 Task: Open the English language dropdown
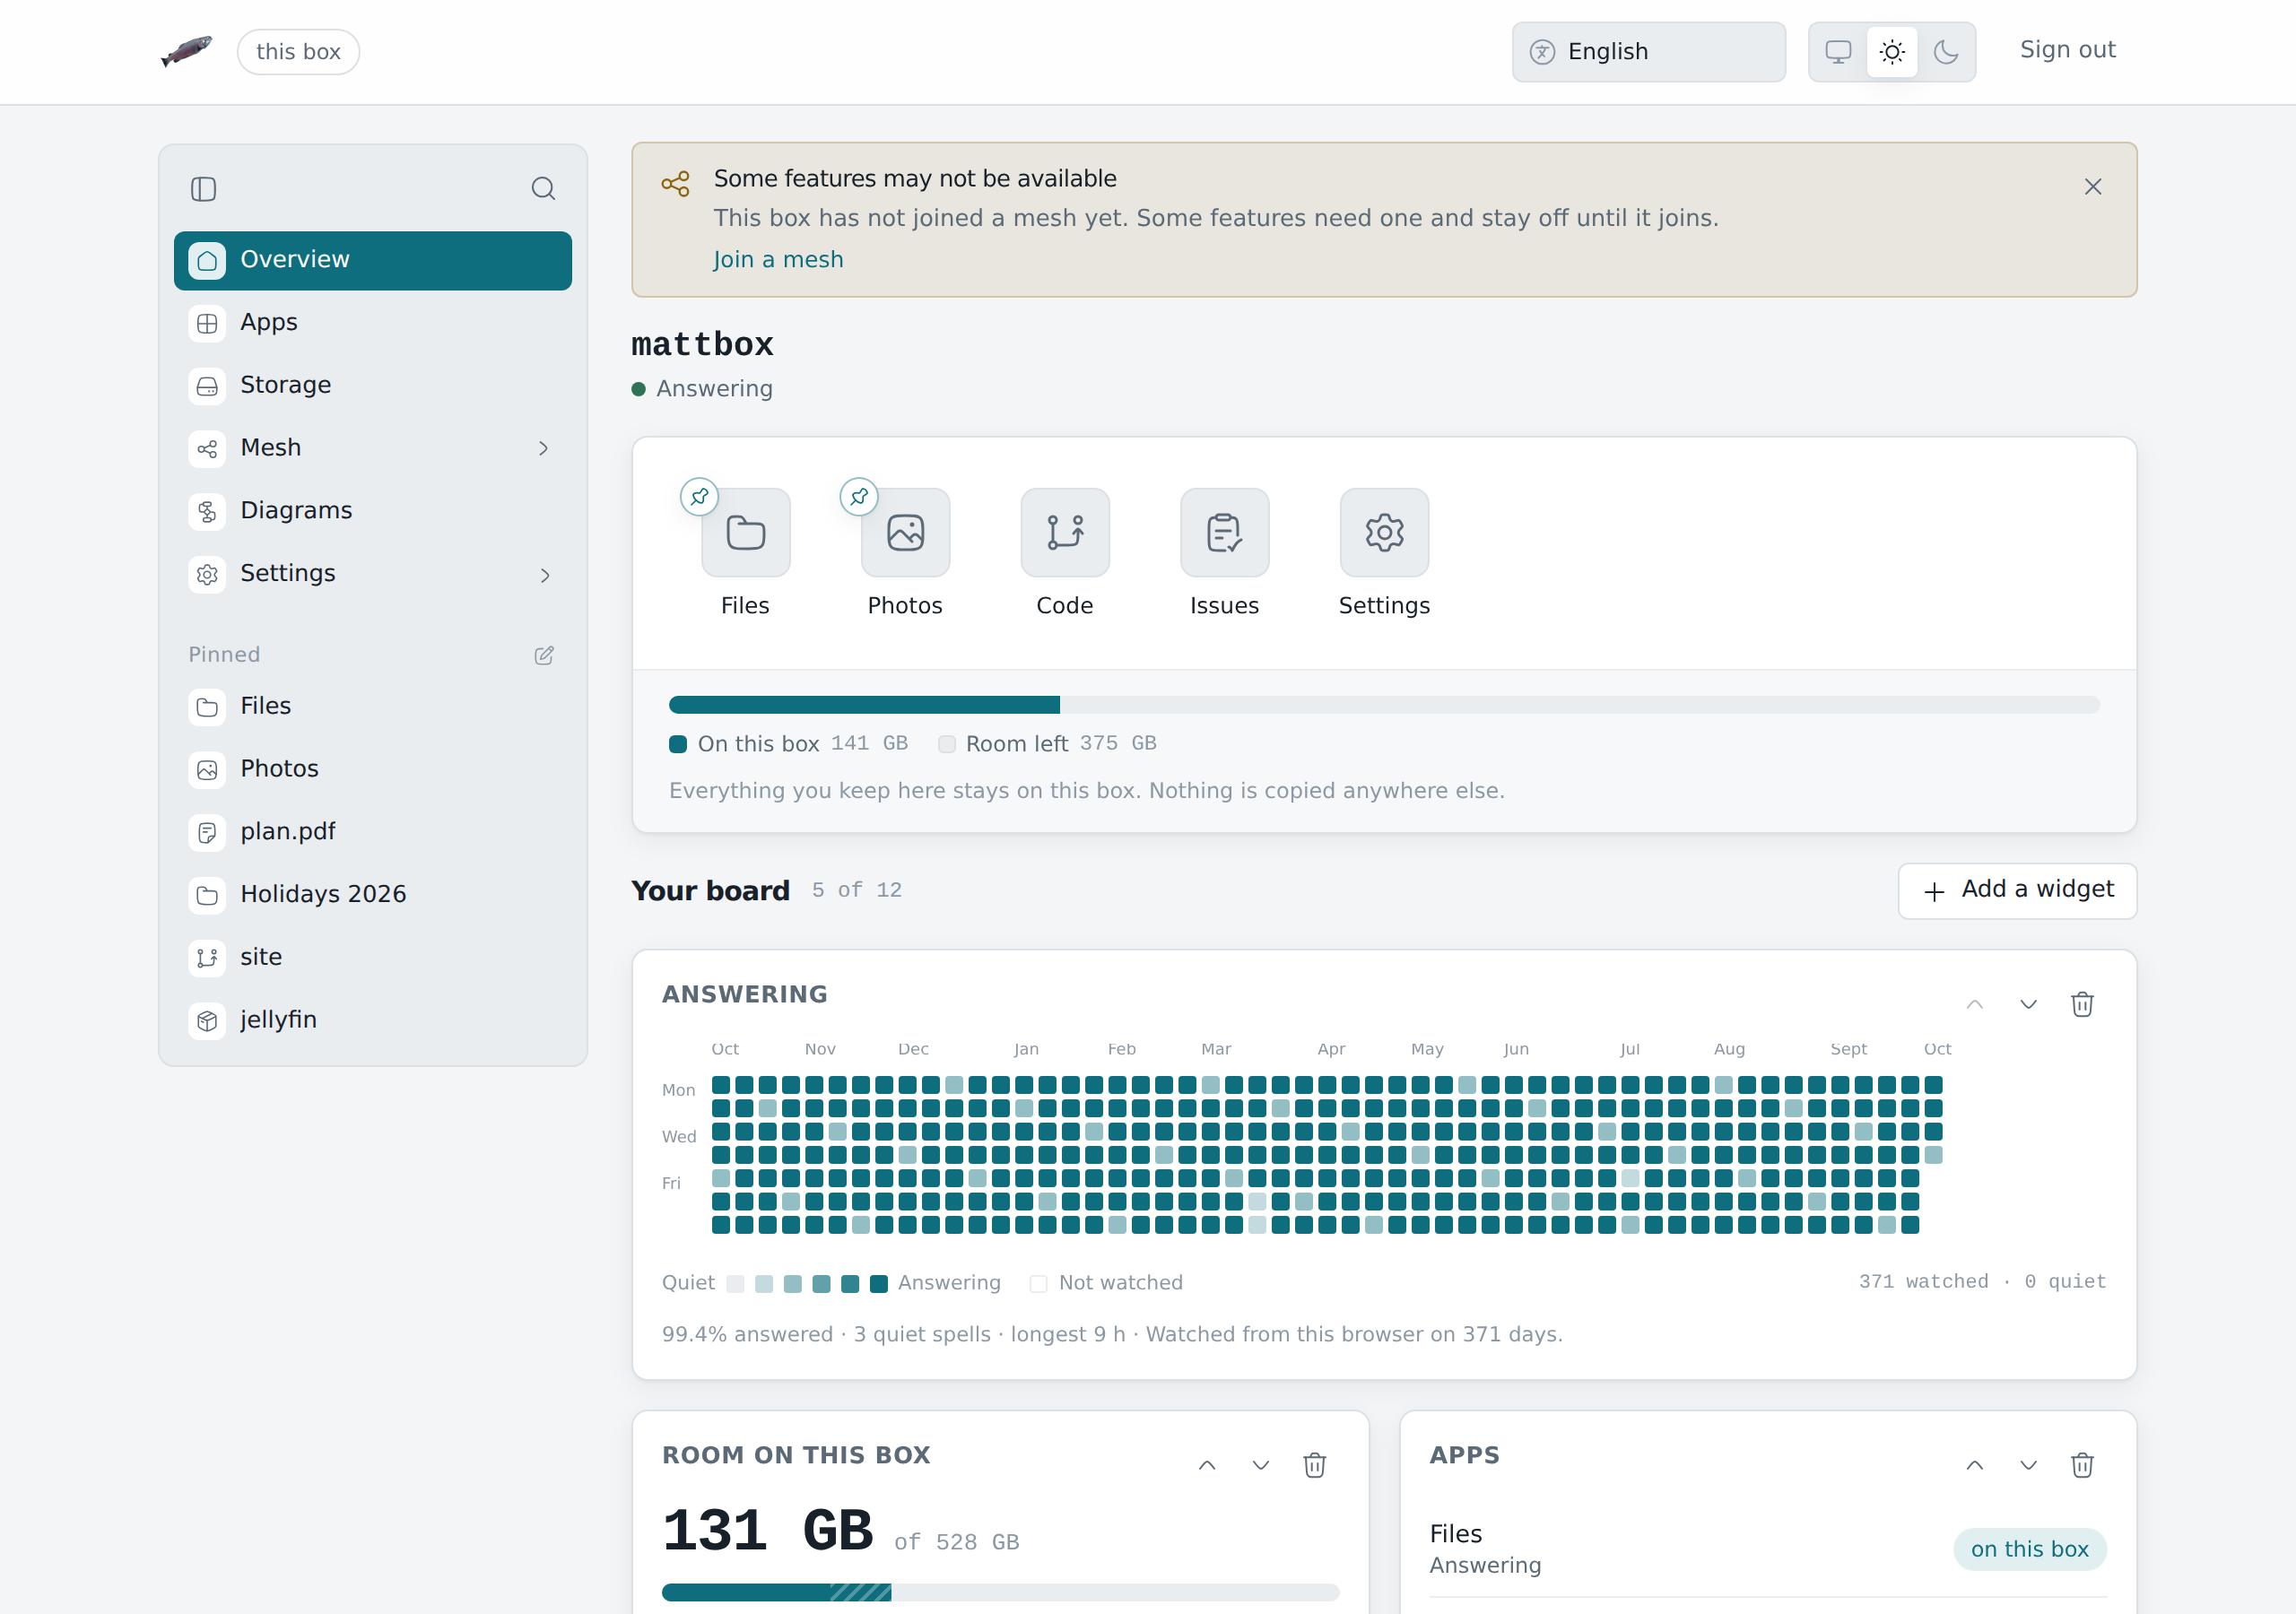click(1648, 52)
